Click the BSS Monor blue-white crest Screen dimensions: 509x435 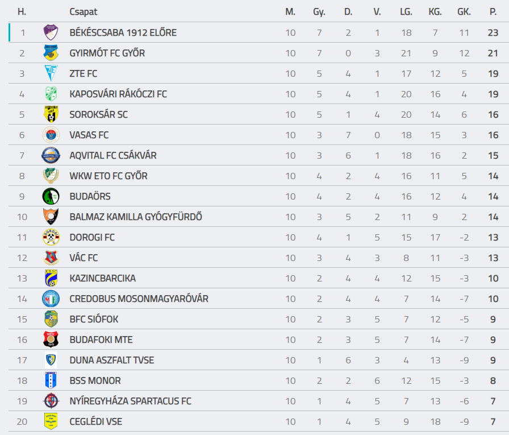tap(51, 380)
